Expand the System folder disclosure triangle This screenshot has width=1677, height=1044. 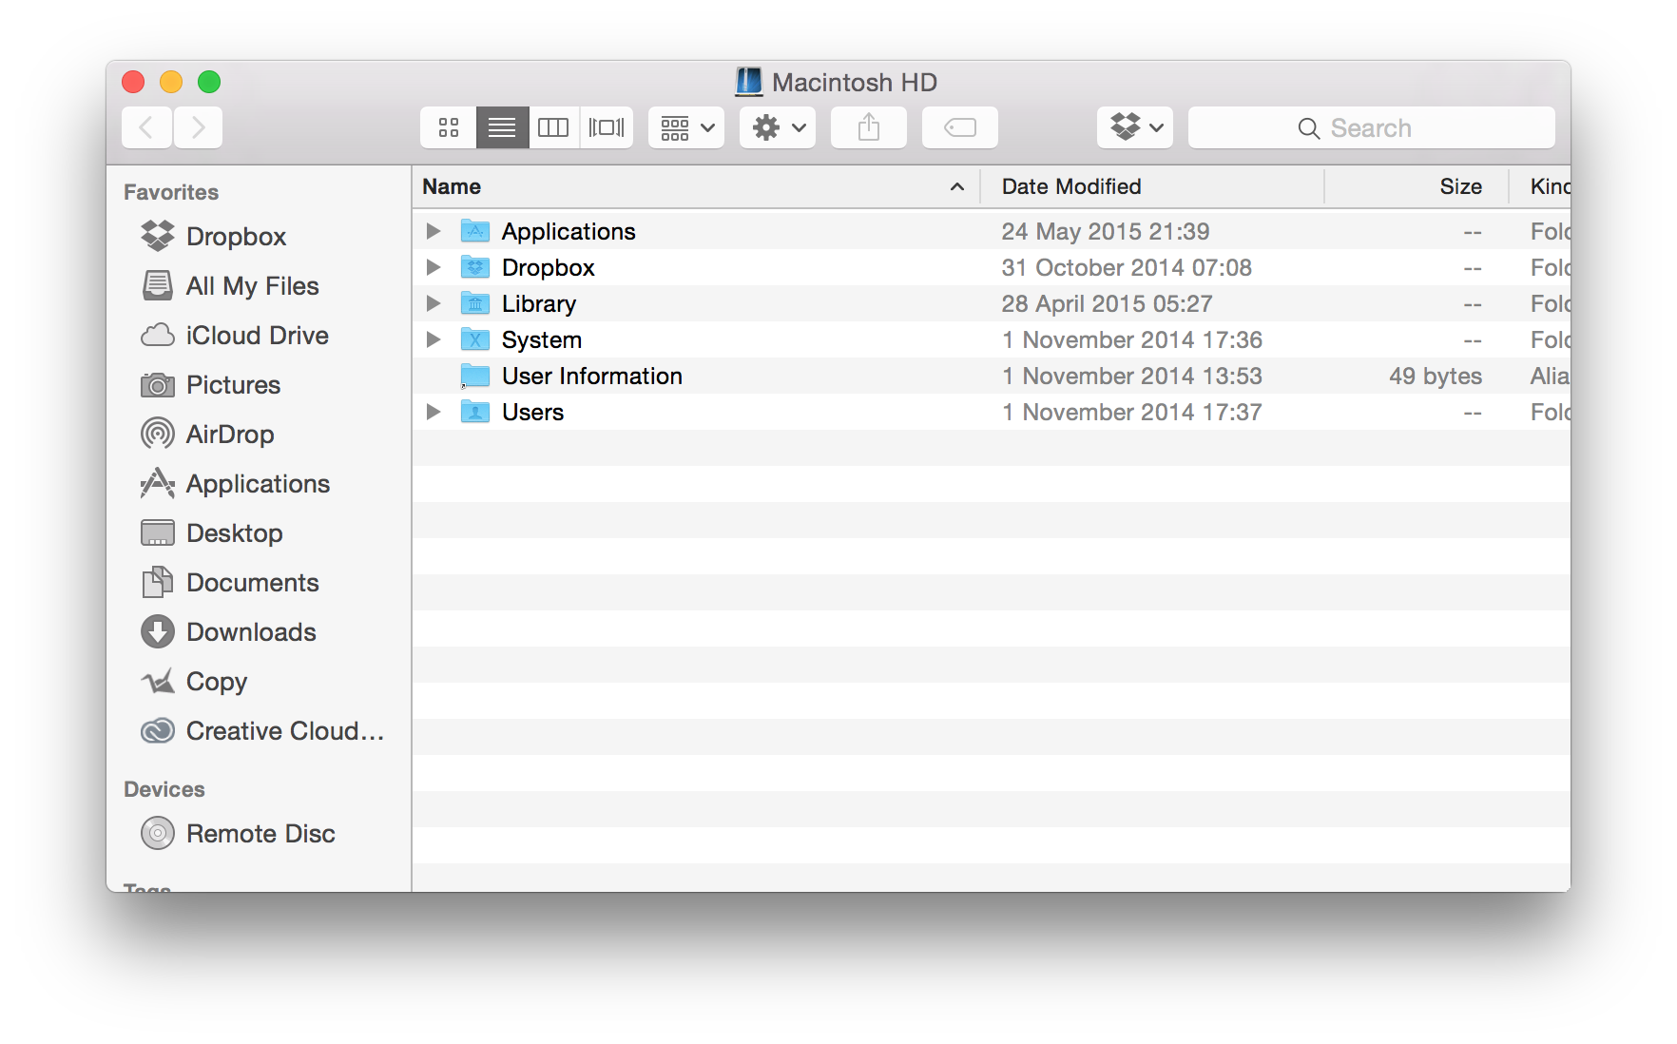[434, 339]
